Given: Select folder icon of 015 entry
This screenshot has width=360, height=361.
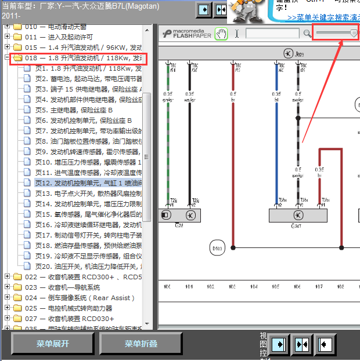Looking at the screenshot, I should point(17,47).
